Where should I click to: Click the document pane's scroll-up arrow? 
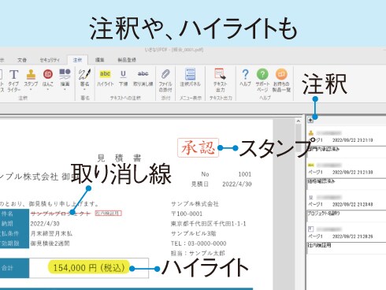tap(299, 121)
